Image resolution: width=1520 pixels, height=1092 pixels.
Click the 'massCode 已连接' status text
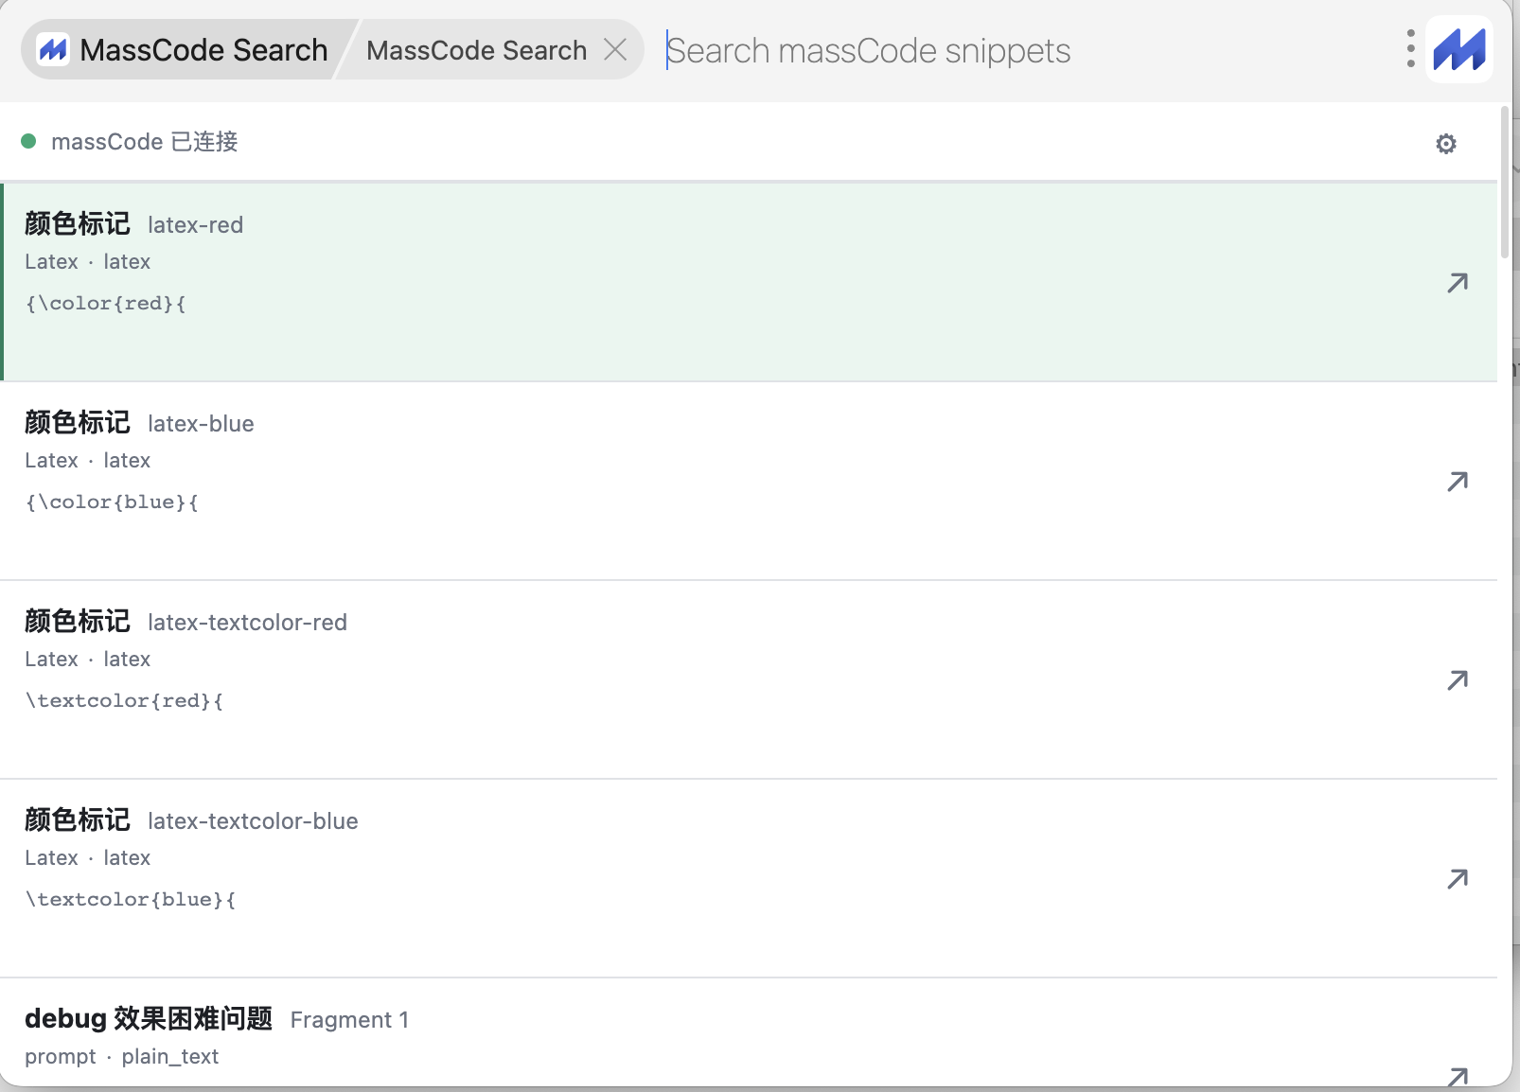[145, 141]
